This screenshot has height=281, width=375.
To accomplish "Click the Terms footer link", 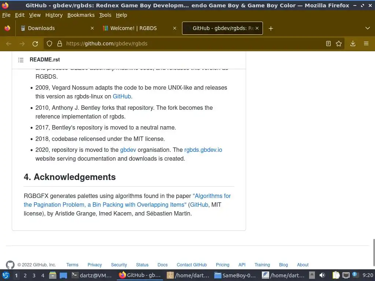I will click(x=72, y=265).
